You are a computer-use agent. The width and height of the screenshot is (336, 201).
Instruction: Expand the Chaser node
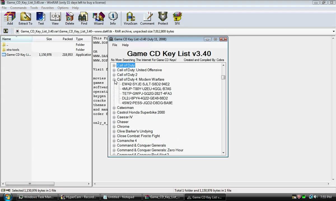[114, 122]
